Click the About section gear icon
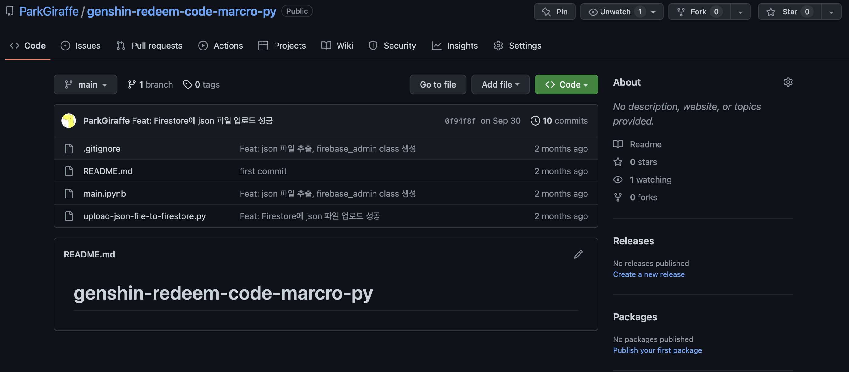 [788, 82]
